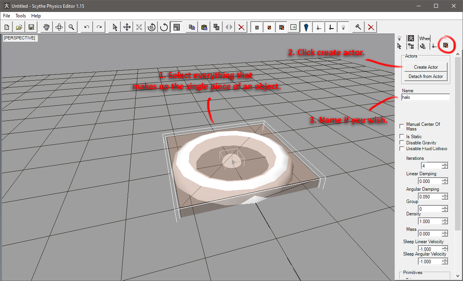The height and width of the screenshot is (281, 463).
Task: Open the Tools menu
Action: pos(21,16)
